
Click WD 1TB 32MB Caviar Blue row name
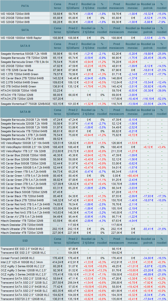[x=17, y=70]
